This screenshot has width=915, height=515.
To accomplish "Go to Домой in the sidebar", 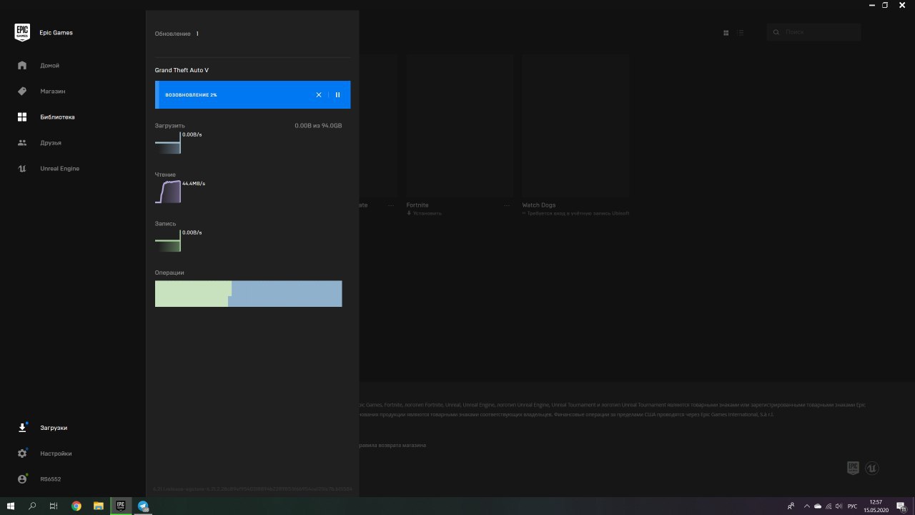I will pos(39,66).
